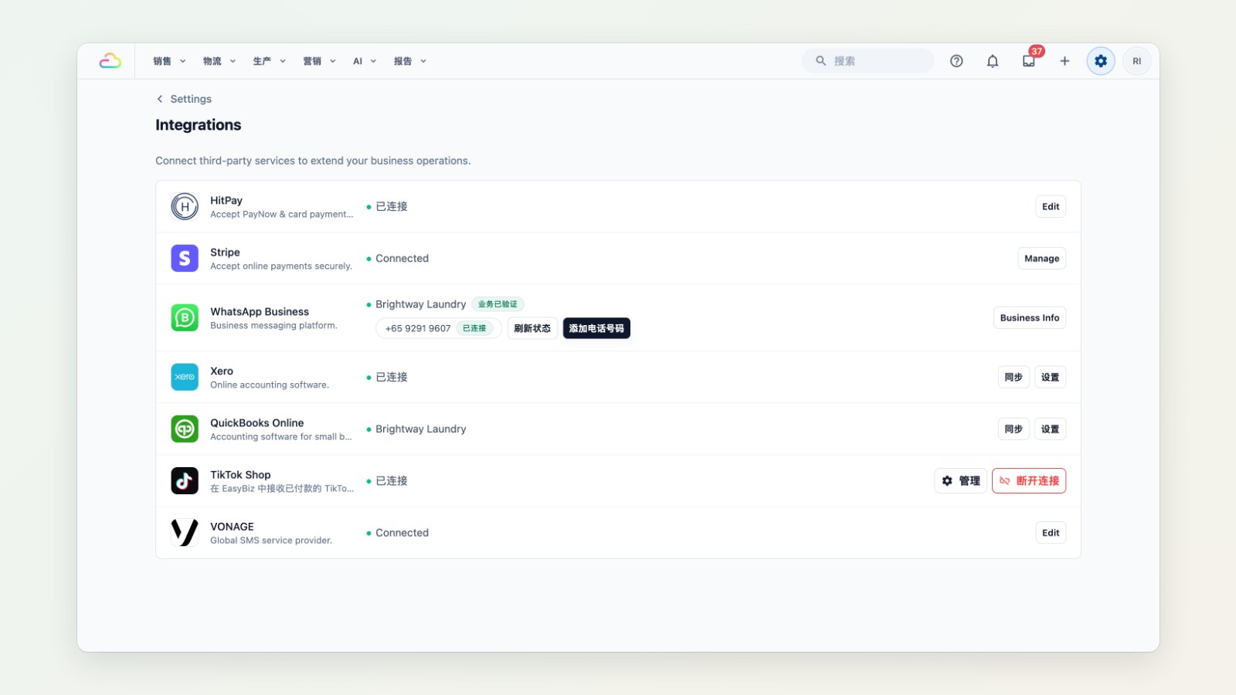Click 同步 for Xero
This screenshot has height=695, width=1236.
[1014, 377]
